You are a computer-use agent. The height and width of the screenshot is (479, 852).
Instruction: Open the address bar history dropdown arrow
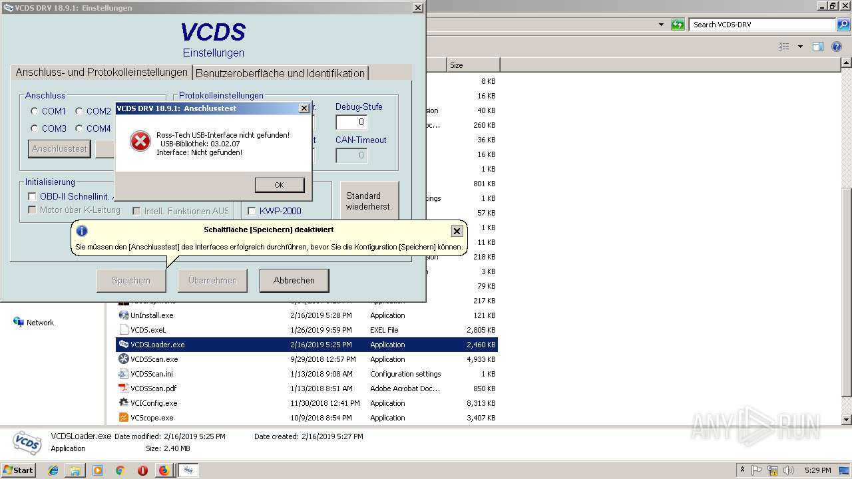[661, 25]
